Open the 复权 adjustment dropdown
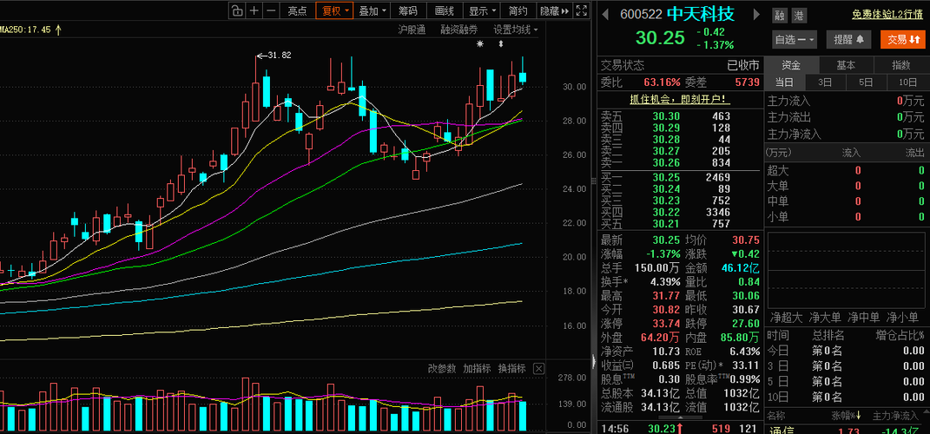The height and width of the screenshot is (434, 930). 335,10
